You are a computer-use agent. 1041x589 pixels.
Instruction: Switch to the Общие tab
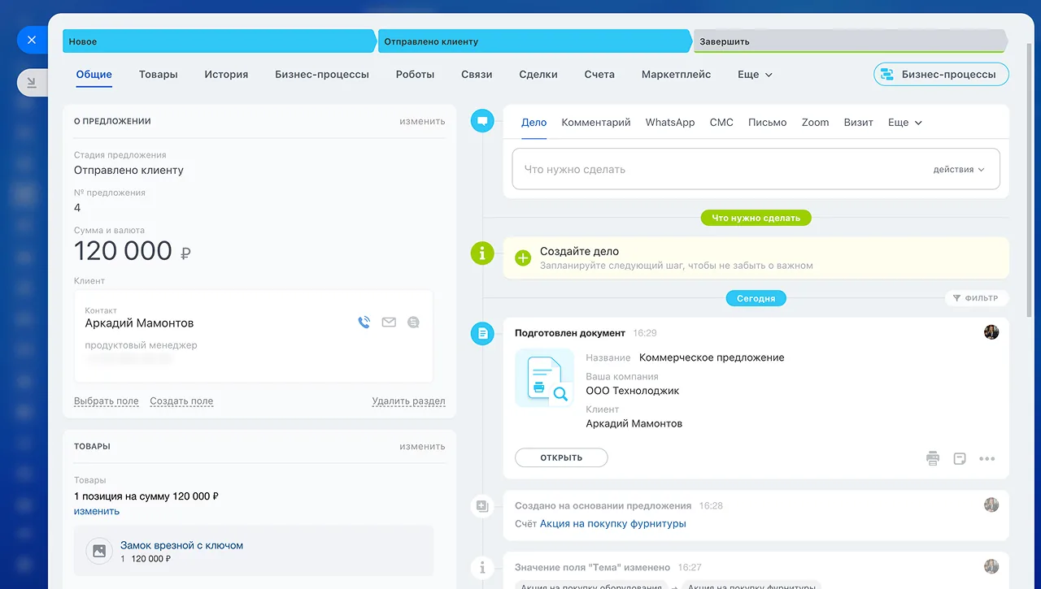tap(94, 74)
